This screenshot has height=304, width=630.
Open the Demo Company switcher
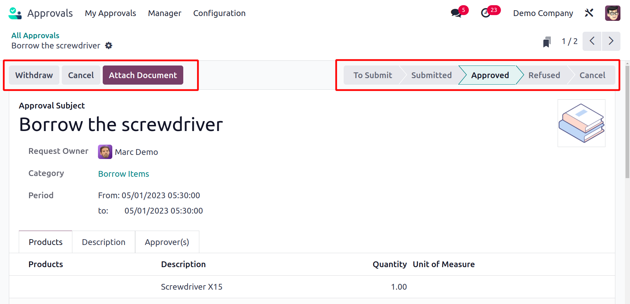point(543,13)
